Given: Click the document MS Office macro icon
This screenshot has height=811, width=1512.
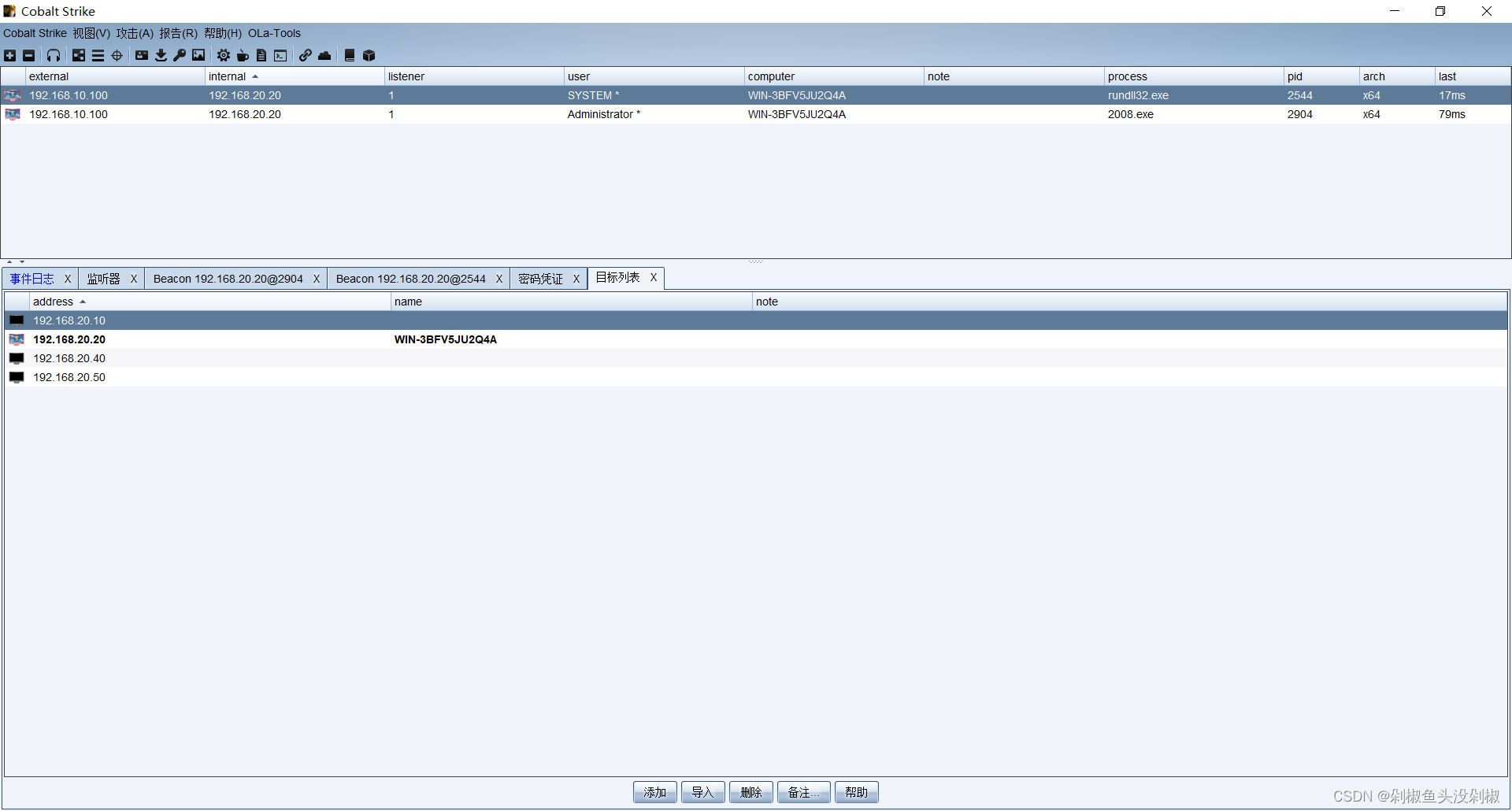Looking at the screenshot, I should pyautogui.click(x=261, y=55).
